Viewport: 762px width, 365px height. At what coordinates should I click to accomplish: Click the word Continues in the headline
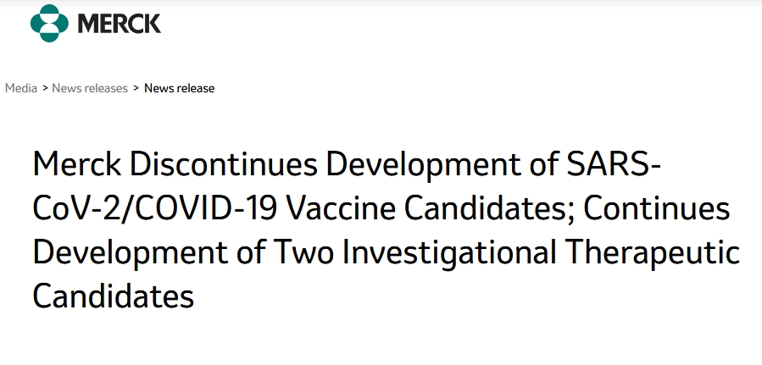pyautogui.click(x=657, y=207)
